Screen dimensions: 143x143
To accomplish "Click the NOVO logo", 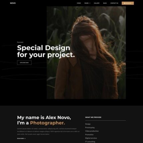I will click(13, 3).
